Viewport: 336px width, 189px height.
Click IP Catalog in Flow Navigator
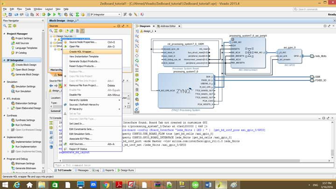[19, 53]
